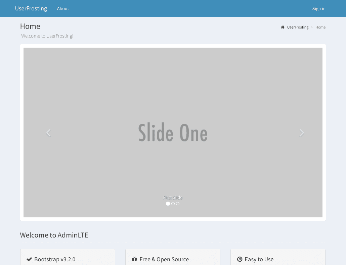Click the right carousel arrow to advance
The image size is (346, 265).
(x=302, y=133)
